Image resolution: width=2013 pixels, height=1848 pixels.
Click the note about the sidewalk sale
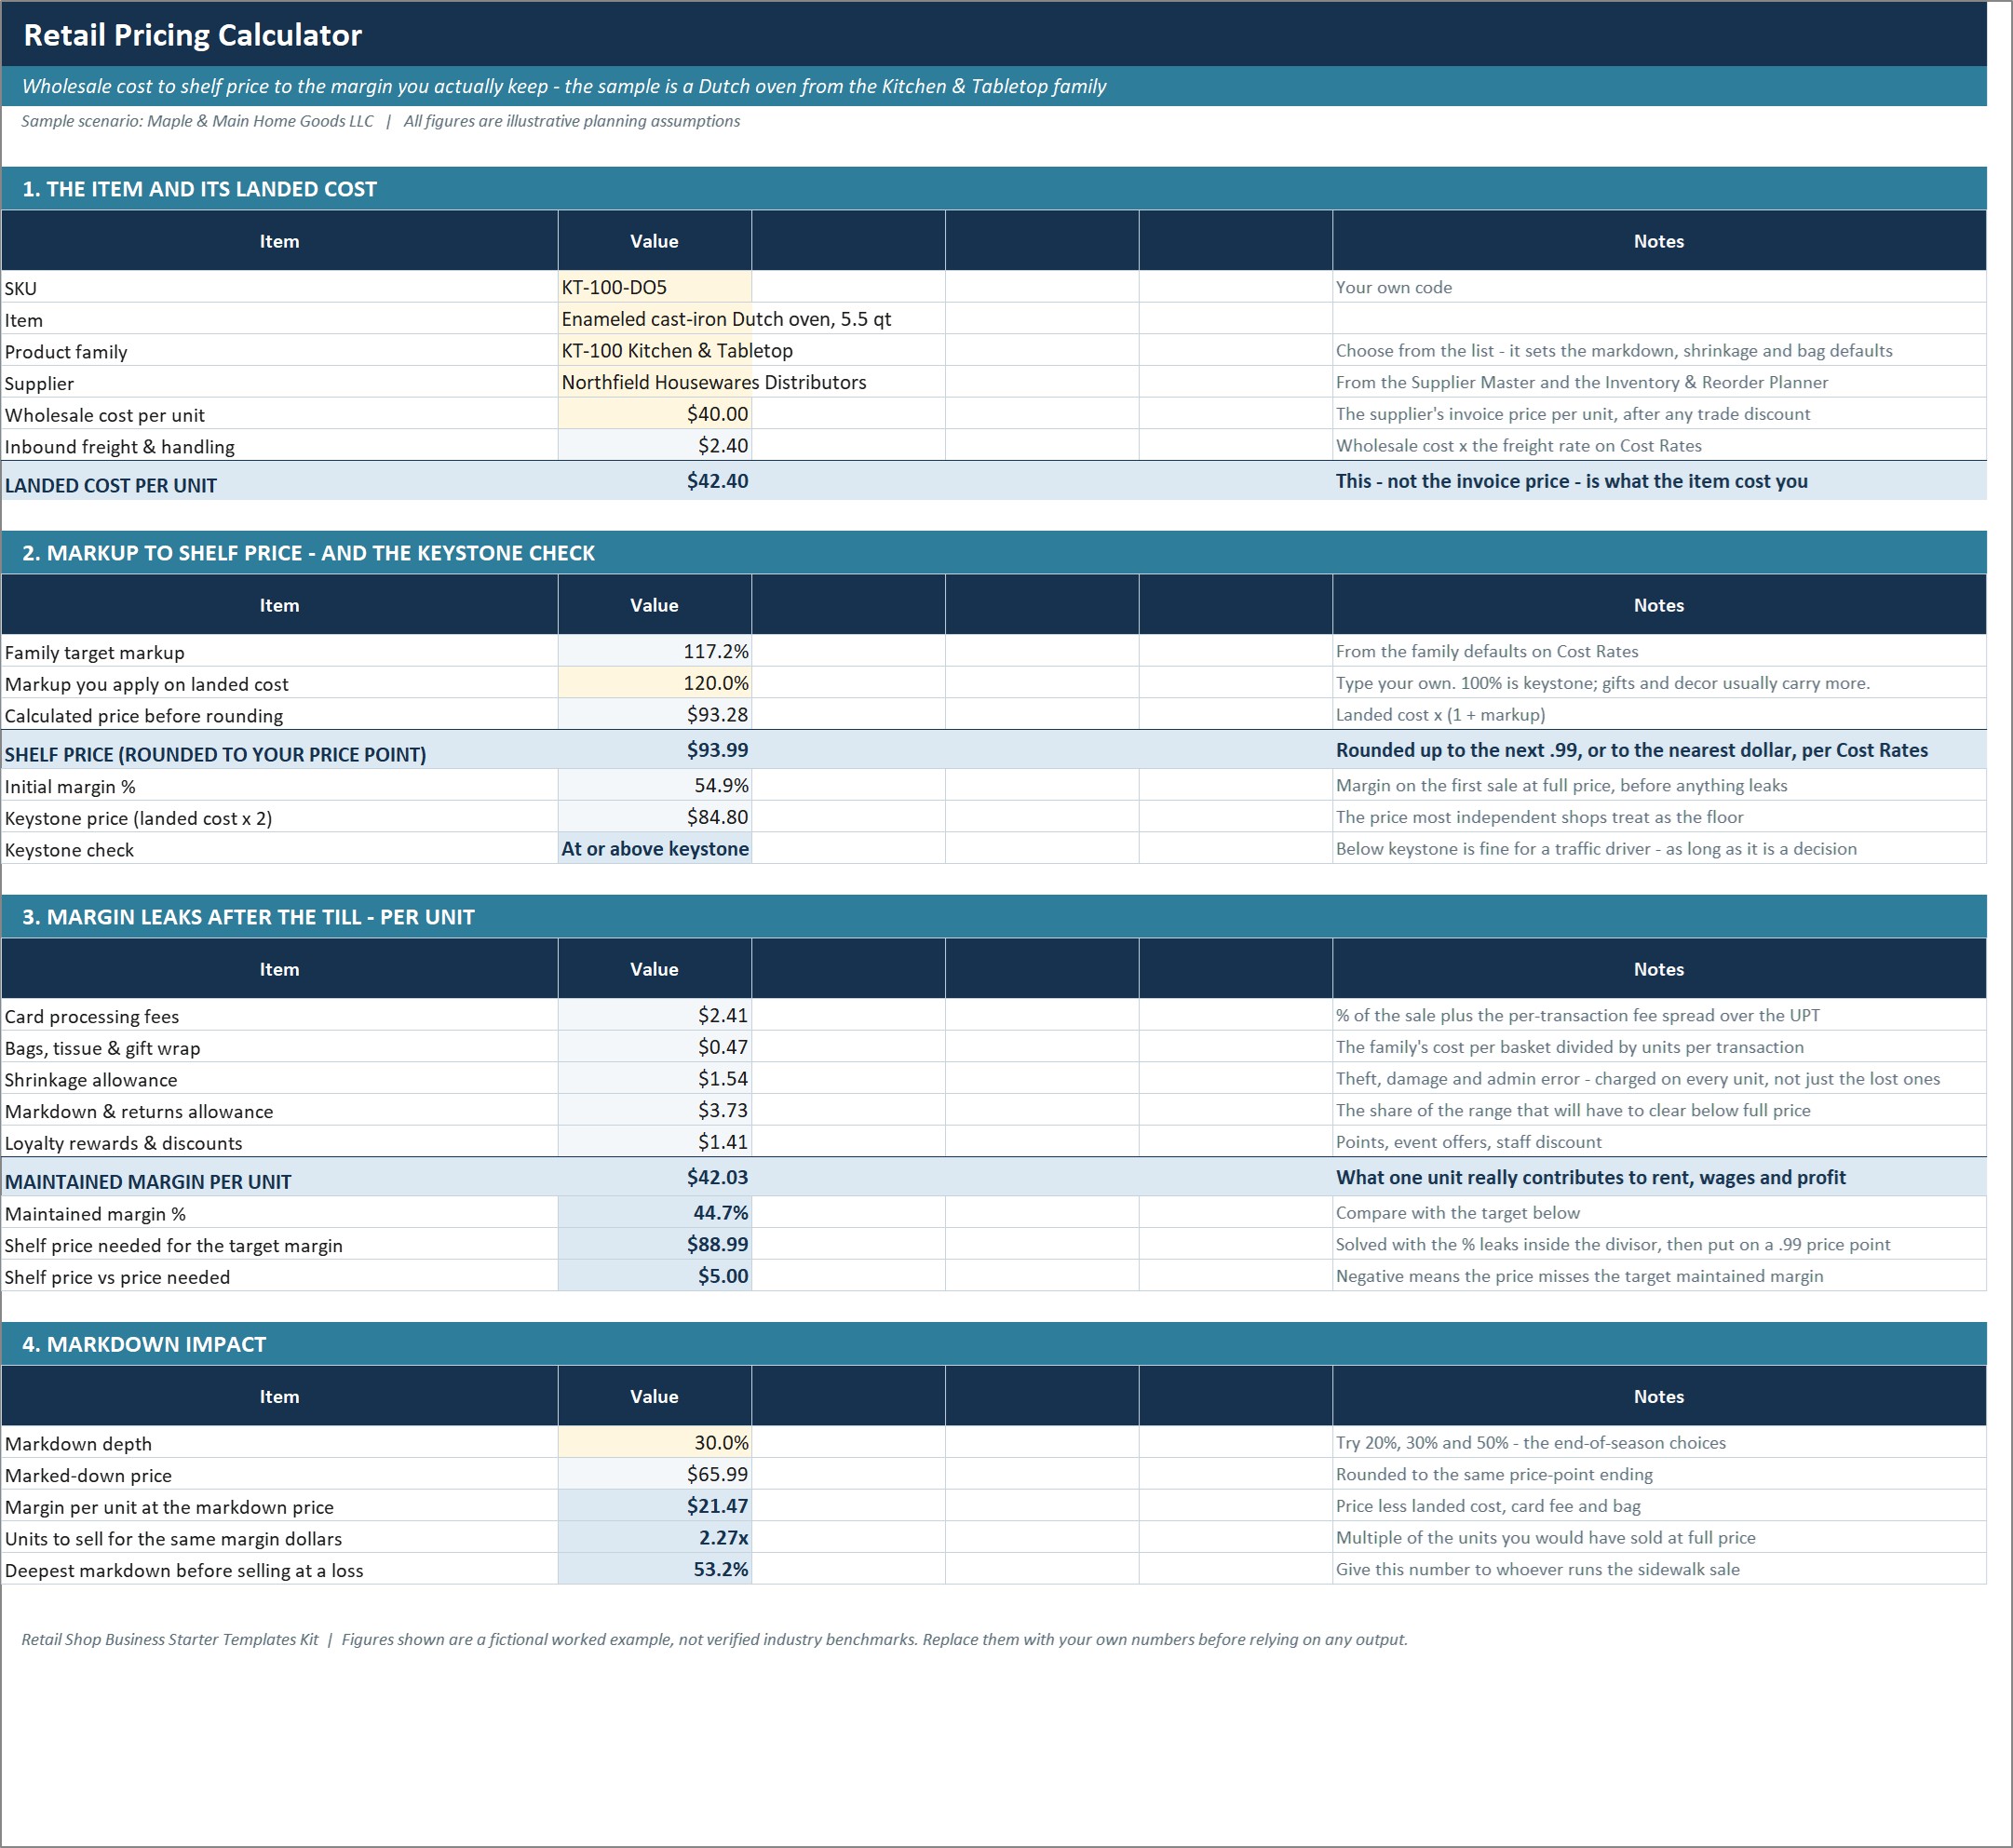pyautogui.click(x=1538, y=1569)
